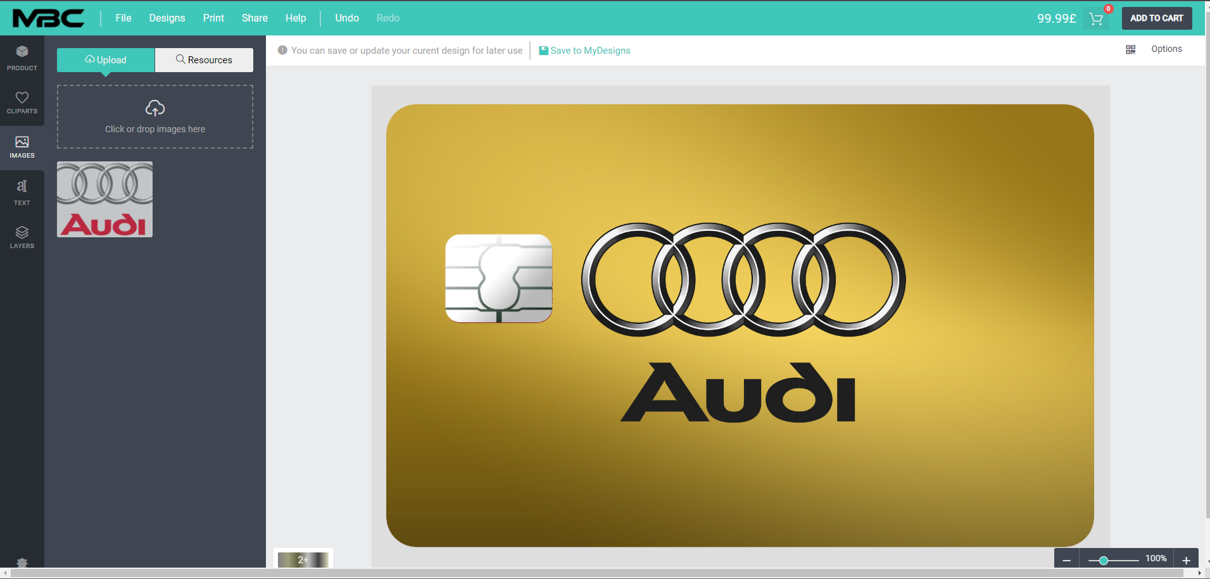Open the Text tool panel
Viewport: 1210px width, 579px height.
tap(22, 192)
